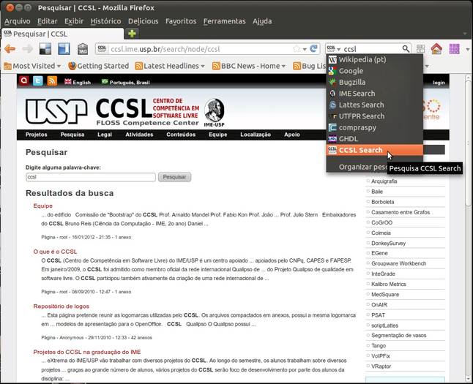Click the blue sidebar panel toolbar icon
Screen dimensions: 473x384
pos(64,48)
